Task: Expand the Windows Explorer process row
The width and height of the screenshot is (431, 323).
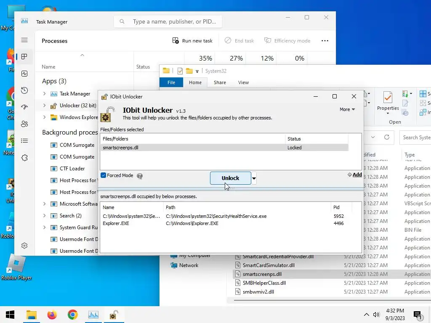Action: [44, 117]
